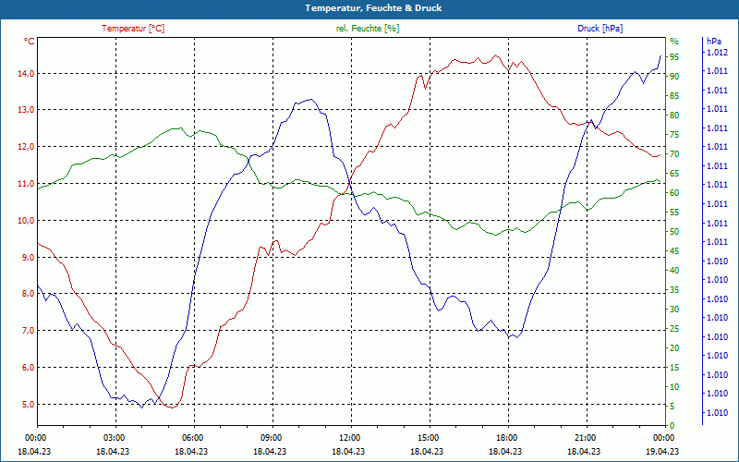Image resolution: width=739 pixels, height=462 pixels.
Task: Click the 9,0 temperature axis value
Action: pos(28,257)
